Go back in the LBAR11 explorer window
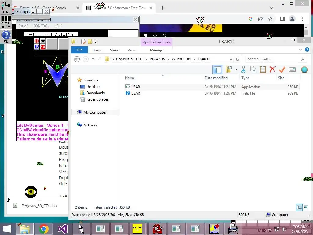This screenshot has height=235, width=313. tap(77, 59)
